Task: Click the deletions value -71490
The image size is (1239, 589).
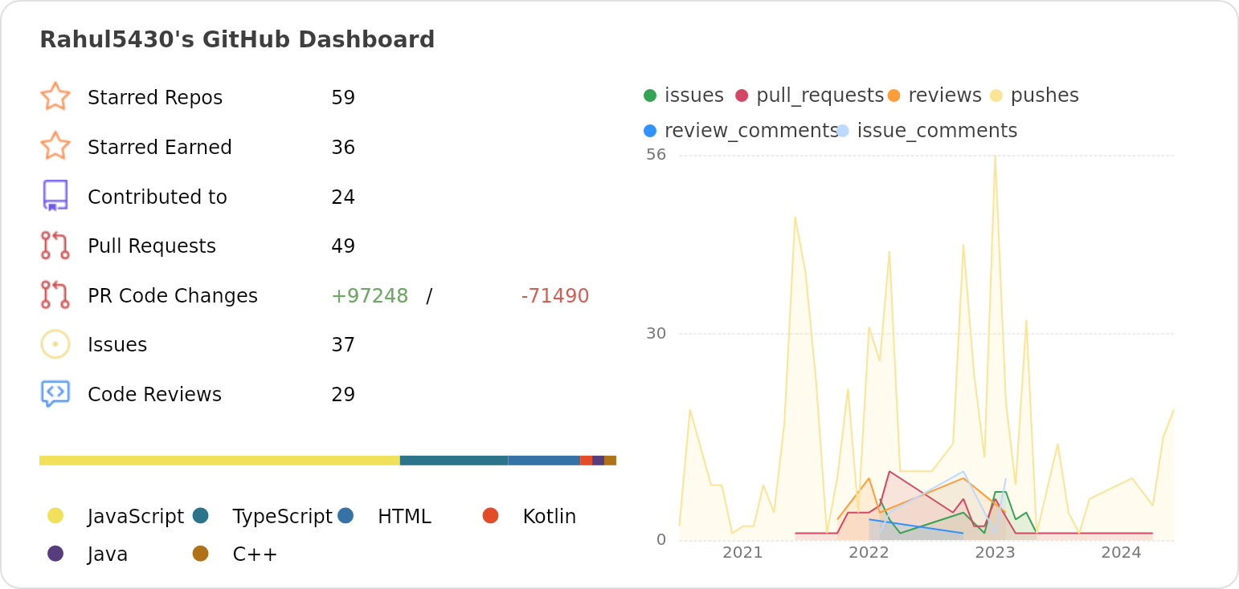Action: click(x=555, y=296)
